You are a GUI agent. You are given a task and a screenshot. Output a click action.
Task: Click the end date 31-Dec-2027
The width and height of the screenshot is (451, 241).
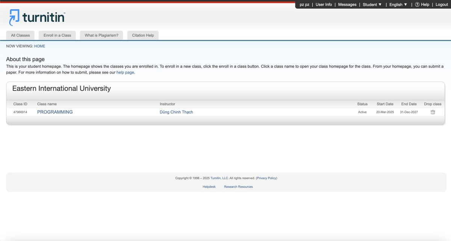click(409, 112)
